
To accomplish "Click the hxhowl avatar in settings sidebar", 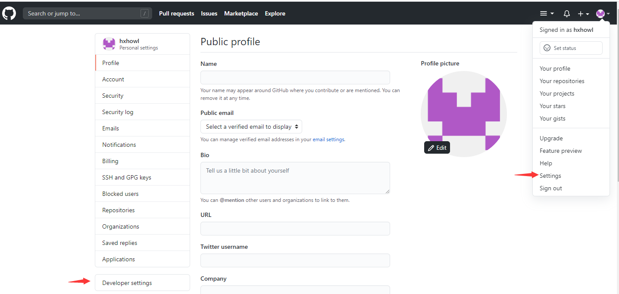I will 109,44.
